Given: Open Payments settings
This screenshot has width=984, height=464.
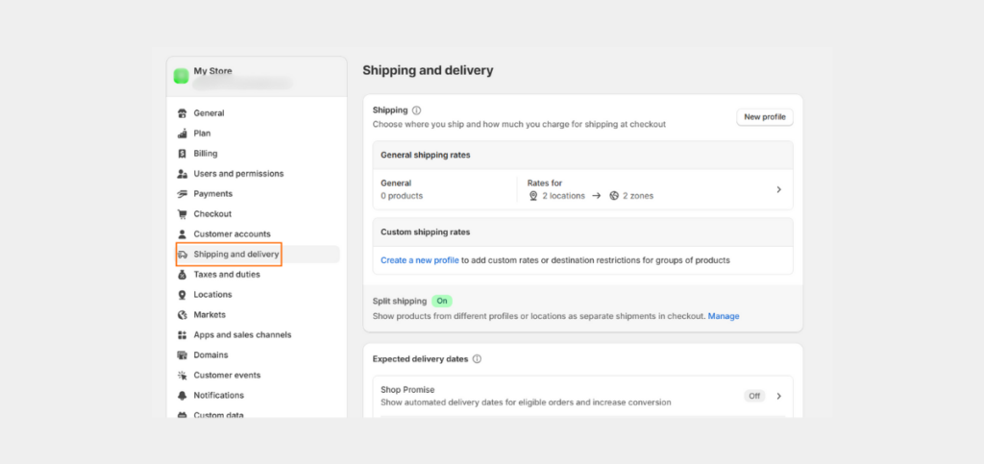Looking at the screenshot, I should click(213, 194).
